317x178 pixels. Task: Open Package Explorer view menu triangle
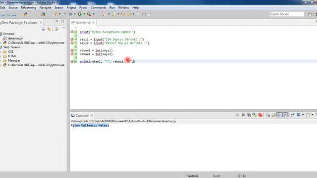point(64,28)
